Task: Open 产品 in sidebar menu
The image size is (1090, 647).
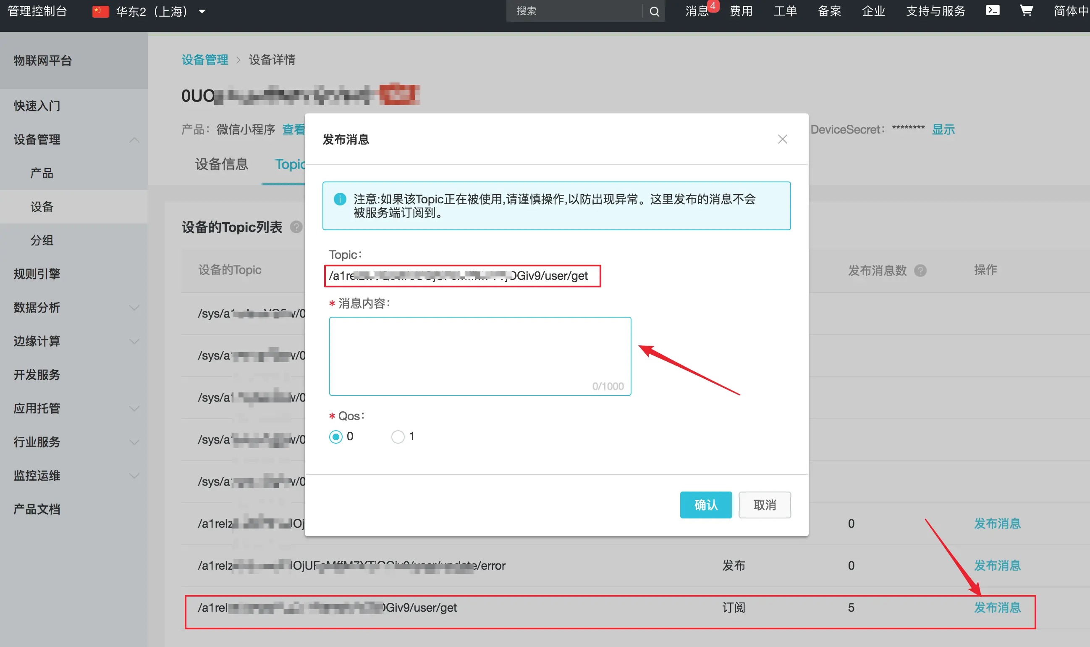Action: [x=42, y=173]
